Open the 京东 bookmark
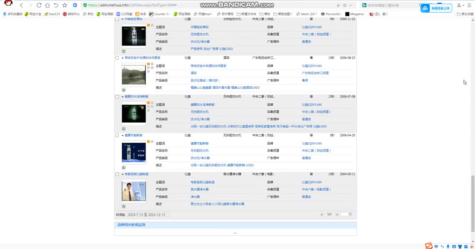 pos(88,14)
